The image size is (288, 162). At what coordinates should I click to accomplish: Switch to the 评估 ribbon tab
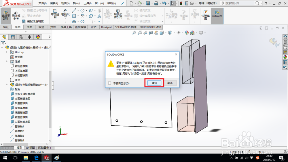[94, 27]
